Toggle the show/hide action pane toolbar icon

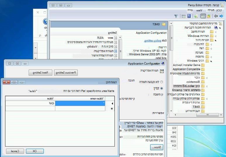tap(184, 16)
